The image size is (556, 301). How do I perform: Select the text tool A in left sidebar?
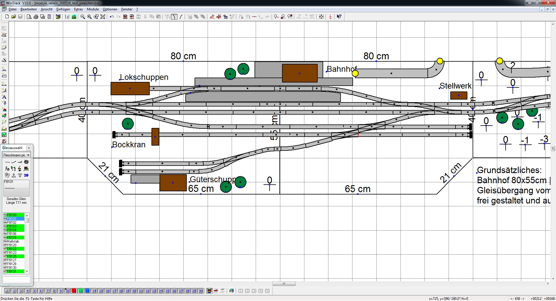coord(4,97)
